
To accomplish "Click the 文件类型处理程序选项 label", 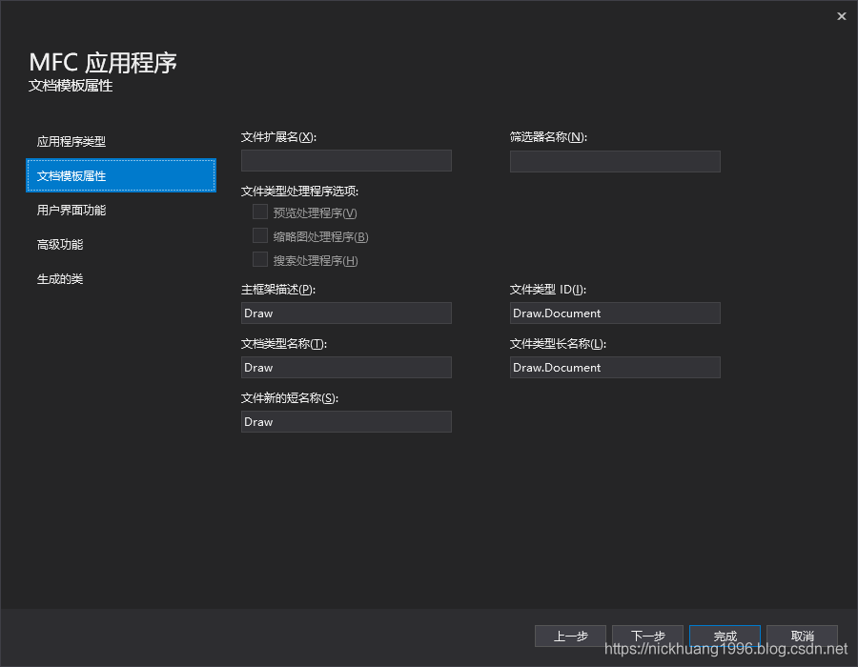I will 300,191.
